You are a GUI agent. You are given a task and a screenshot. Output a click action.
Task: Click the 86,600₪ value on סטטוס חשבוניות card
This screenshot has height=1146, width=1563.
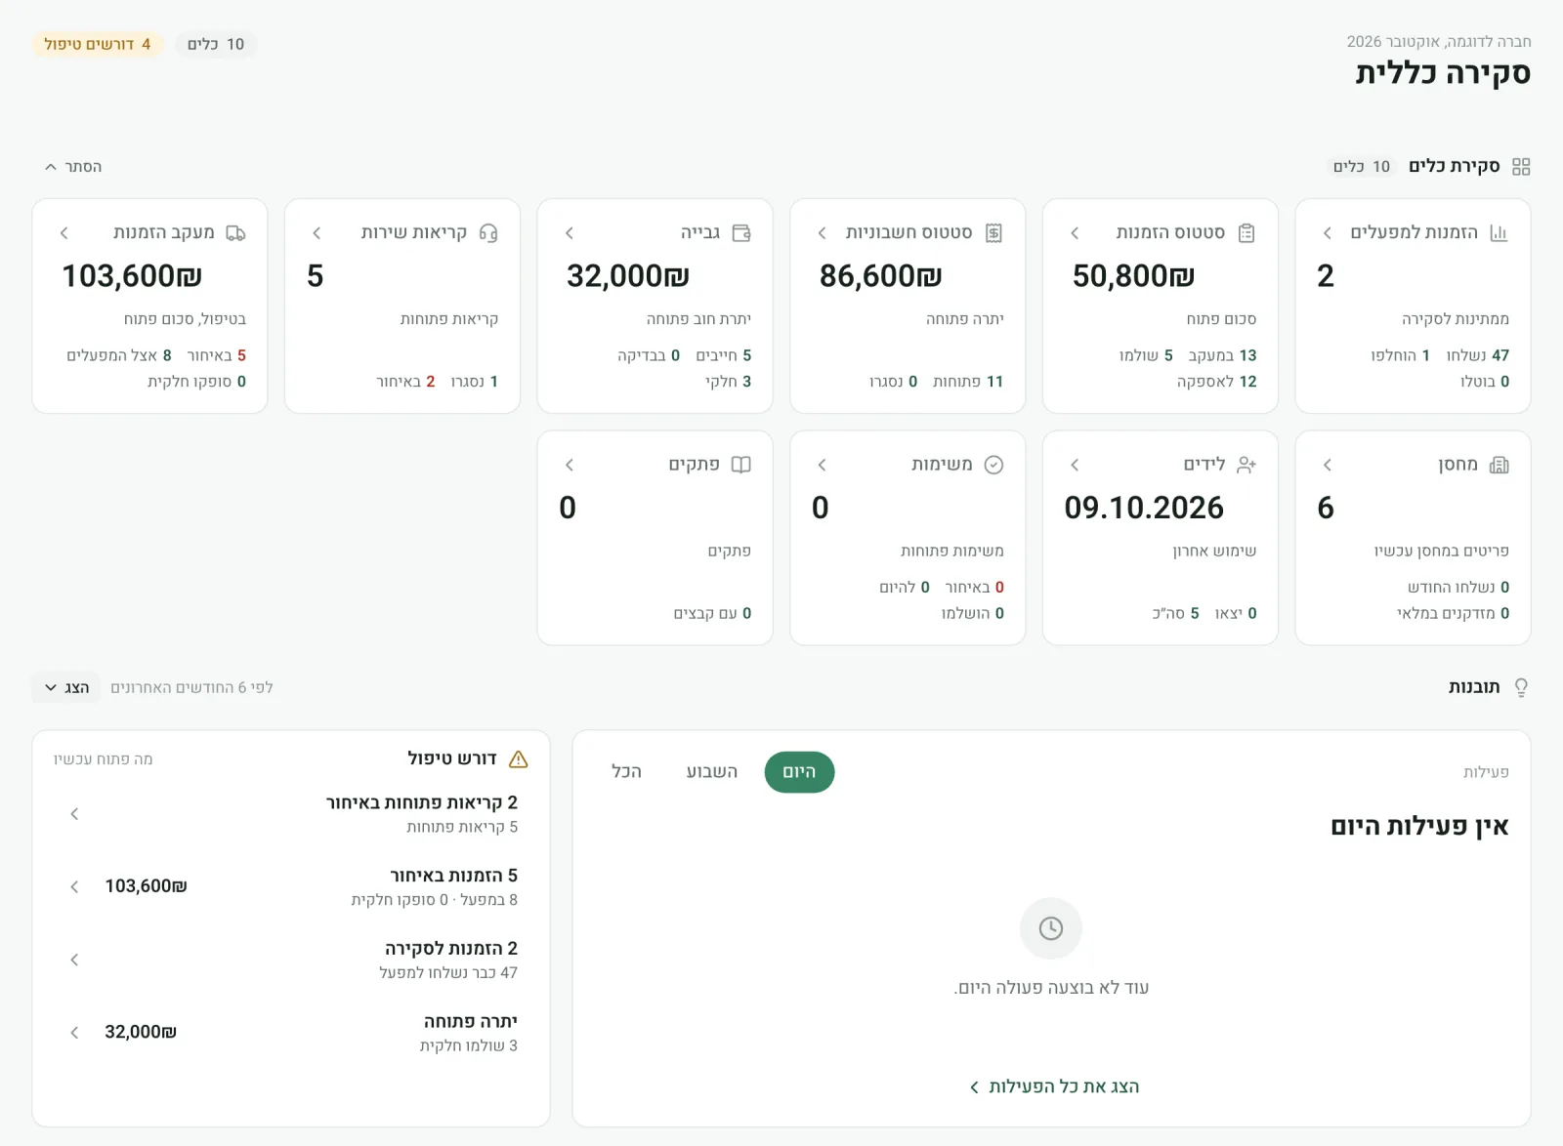pyautogui.click(x=881, y=276)
